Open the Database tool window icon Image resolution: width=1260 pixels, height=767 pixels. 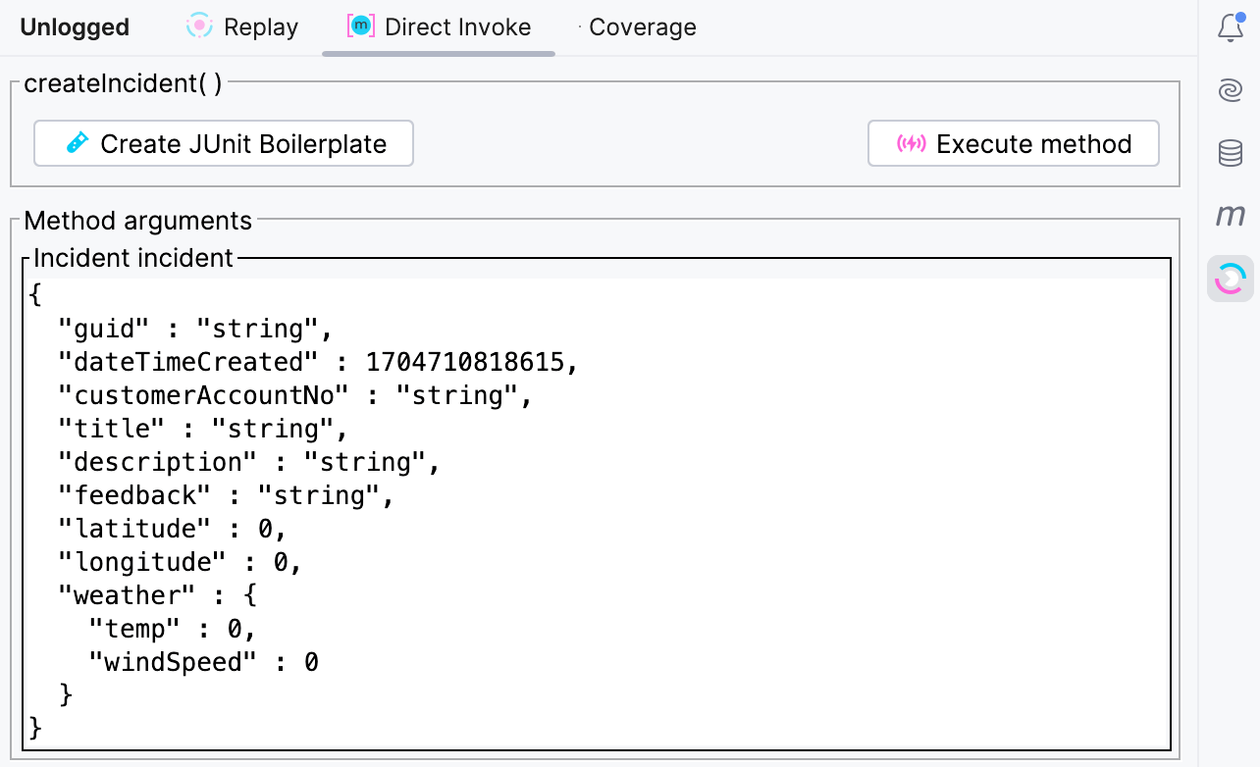click(1231, 153)
